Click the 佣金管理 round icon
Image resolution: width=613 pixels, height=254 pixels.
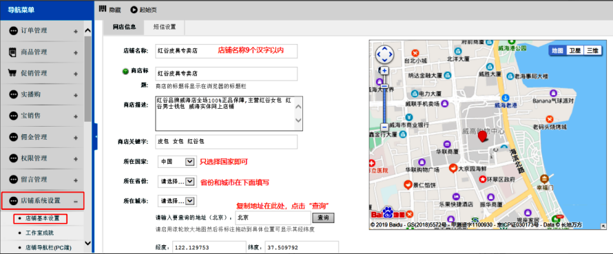tap(13, 137)
